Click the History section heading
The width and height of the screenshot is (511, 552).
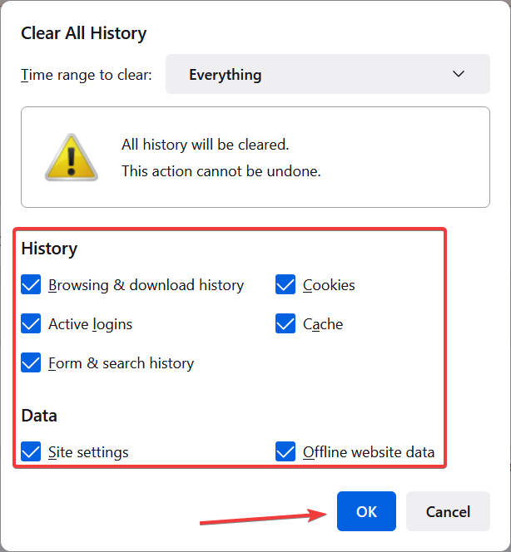[x=49, y=249]
